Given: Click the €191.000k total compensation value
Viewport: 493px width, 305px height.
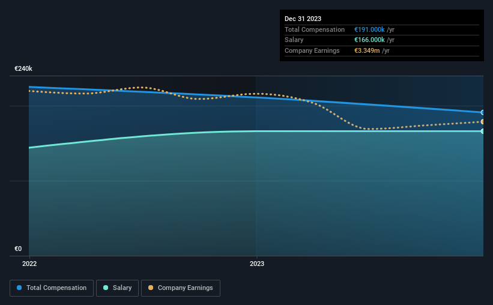Looking at the screenshot, I should [x=369, y=29].
